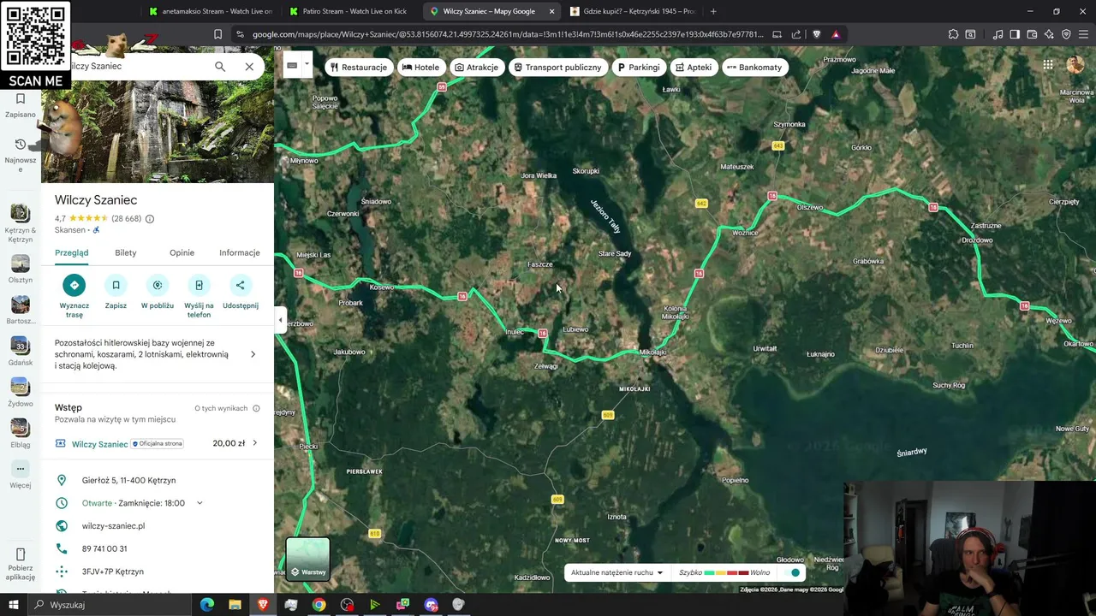Toggle the traffic layer switch
The height and width of the screenshot is (616, 1096).
pyautogui.click(x=794, y=572)
